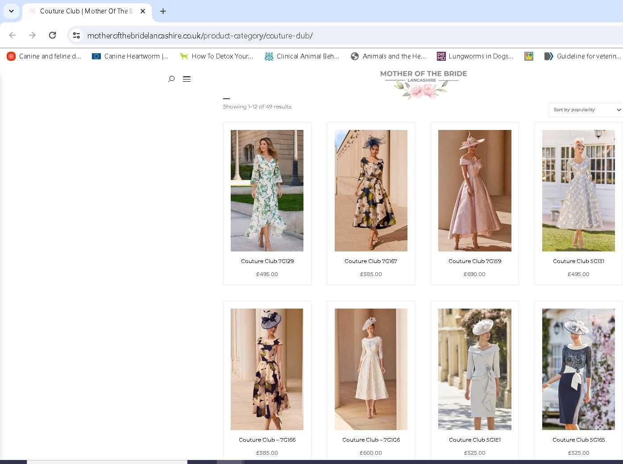Expand the tab search chevron
This screenshot has width=623, height=464.
click(x=11, y=11)
